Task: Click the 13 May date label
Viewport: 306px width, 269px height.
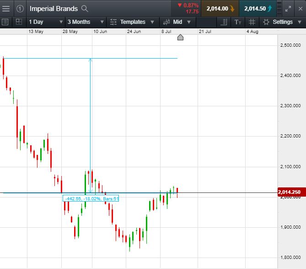Action: tap(36, 32)
